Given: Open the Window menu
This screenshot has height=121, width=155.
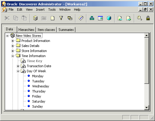Looking at the screenshot, I should coord(65,10).
